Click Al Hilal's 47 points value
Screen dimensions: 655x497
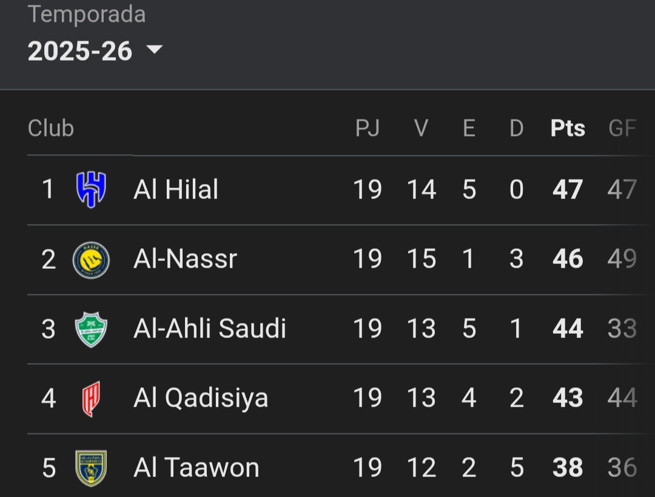click(568, 190)
